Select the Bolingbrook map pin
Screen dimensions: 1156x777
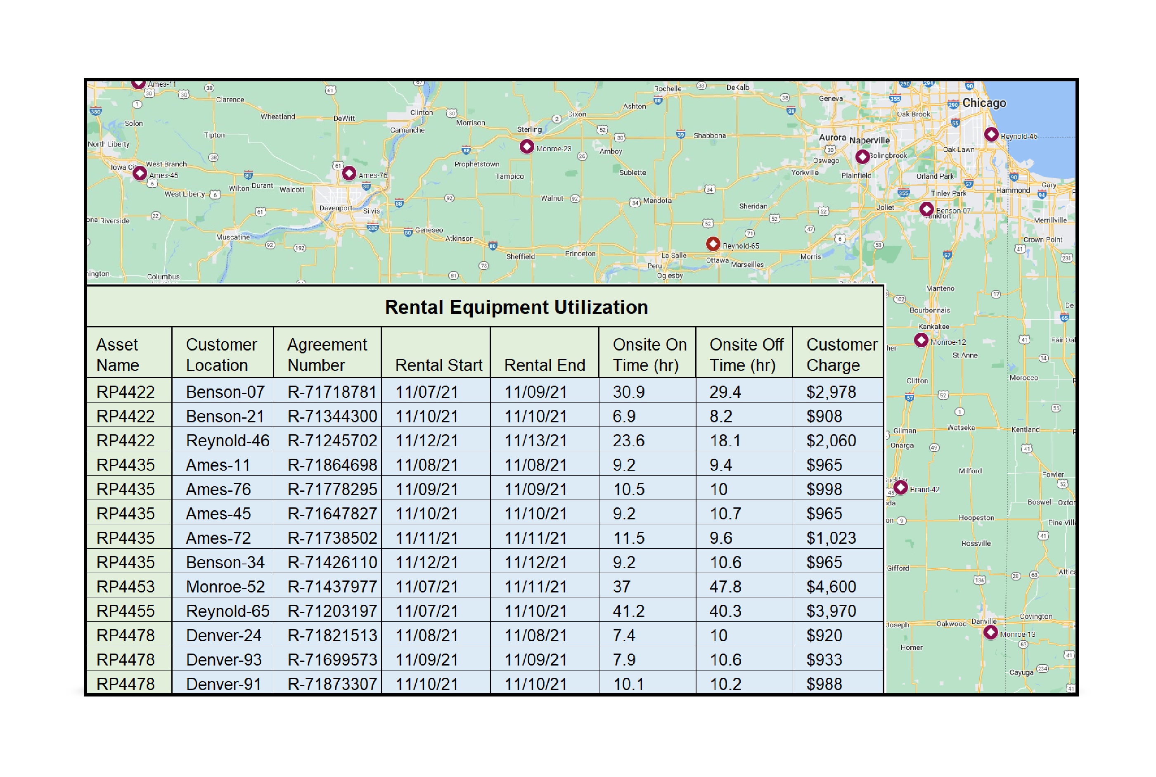click(x=862, y=157)
